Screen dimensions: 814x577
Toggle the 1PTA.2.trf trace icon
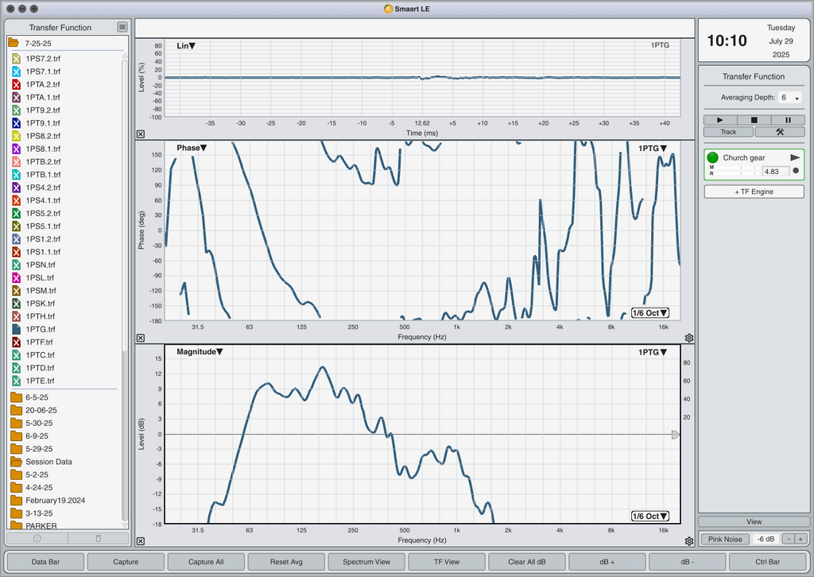click(x=16, y=84)
